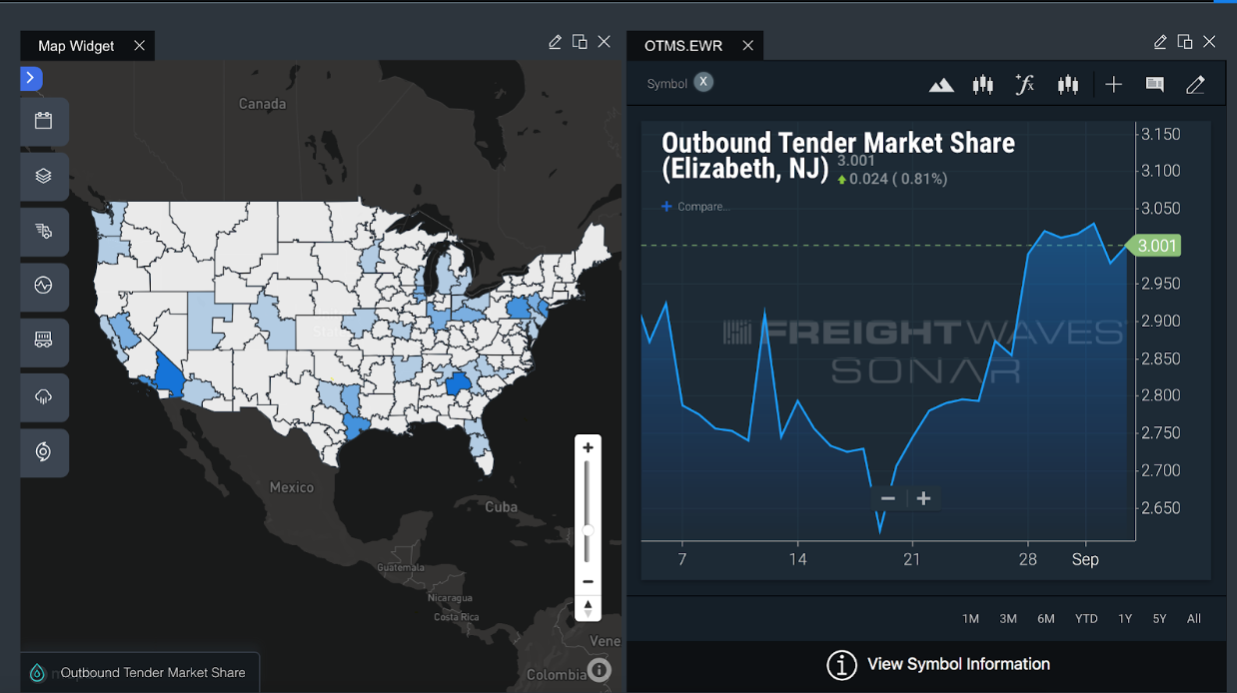This screenshot has height=693, width=1237.
Task: Switch to the OTMS.EWR tab
Action: coord(683,46)
